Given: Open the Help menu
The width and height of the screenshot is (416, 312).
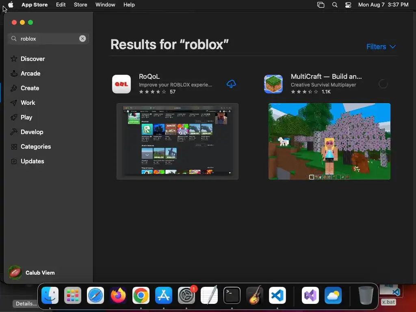Looking at the screenshot, I should point(129,5).
